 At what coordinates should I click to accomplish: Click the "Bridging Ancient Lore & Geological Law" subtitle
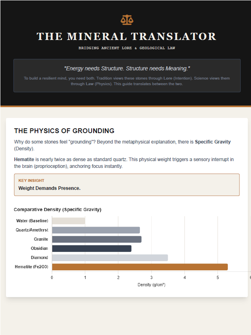click(x=127, y=48)
